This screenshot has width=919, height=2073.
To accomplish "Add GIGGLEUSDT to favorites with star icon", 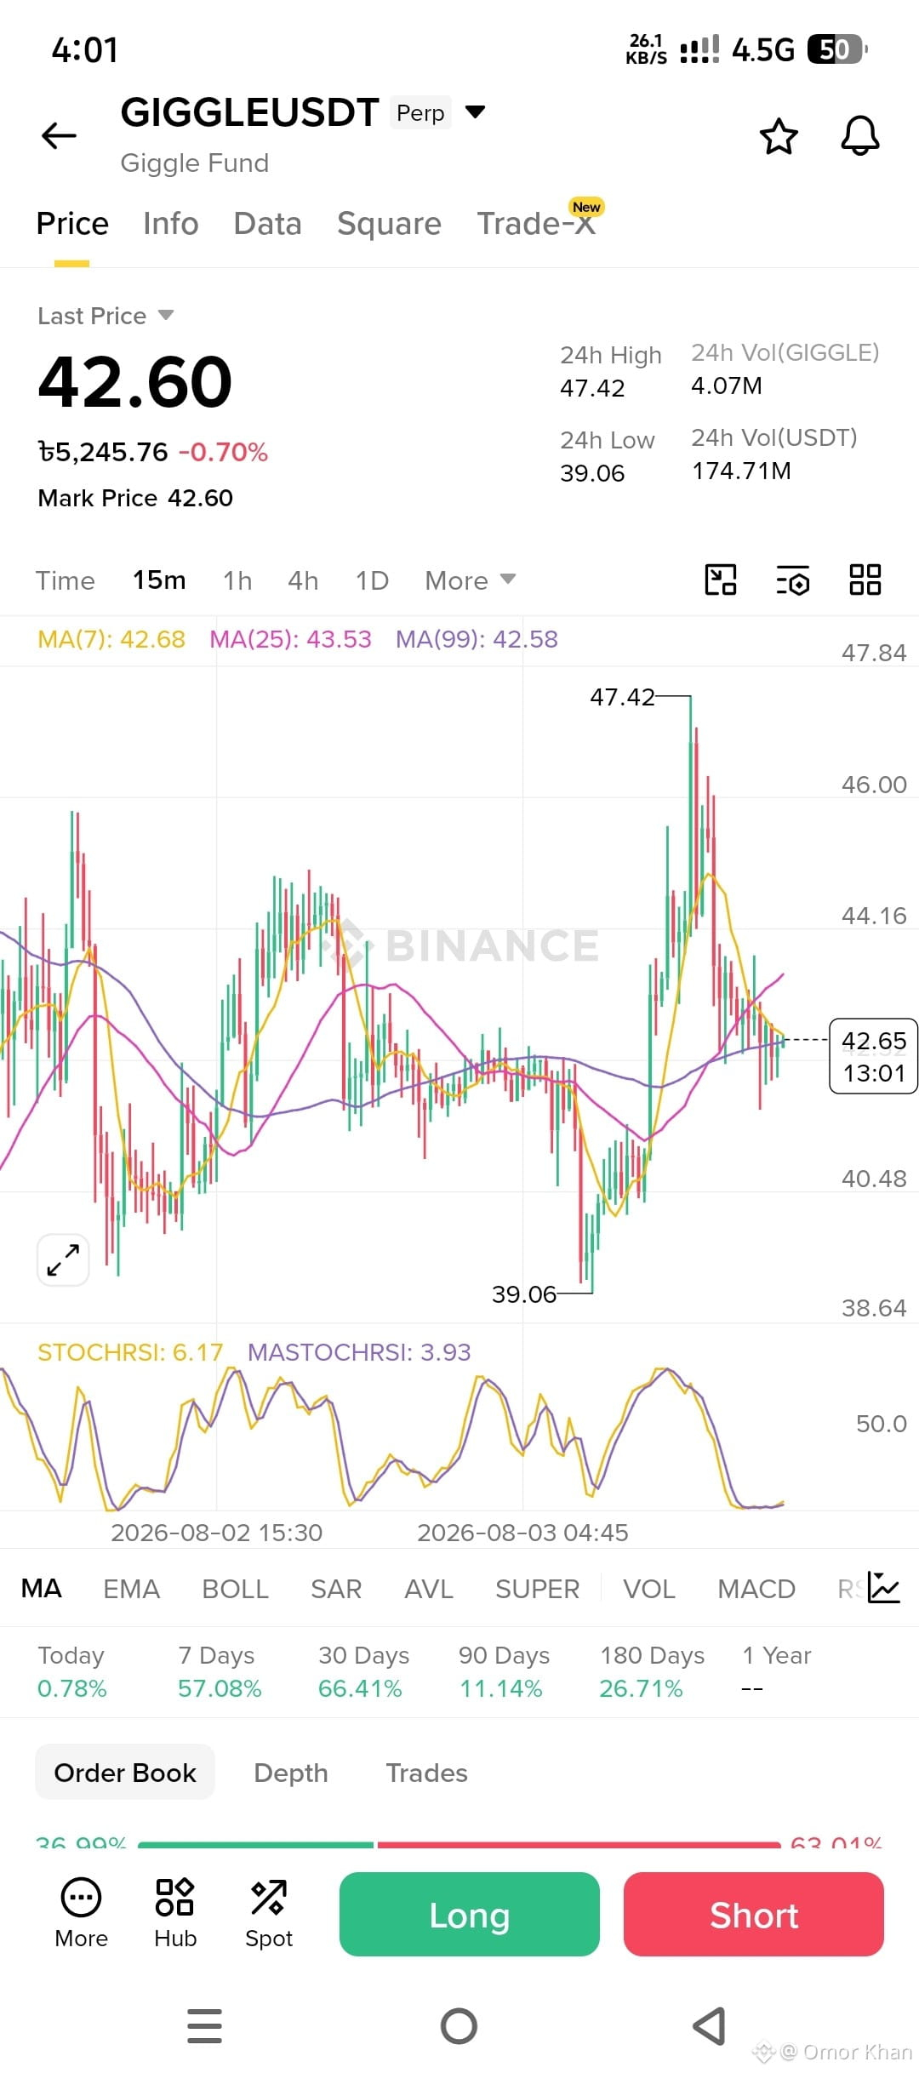I will click(x=779, y=136).
